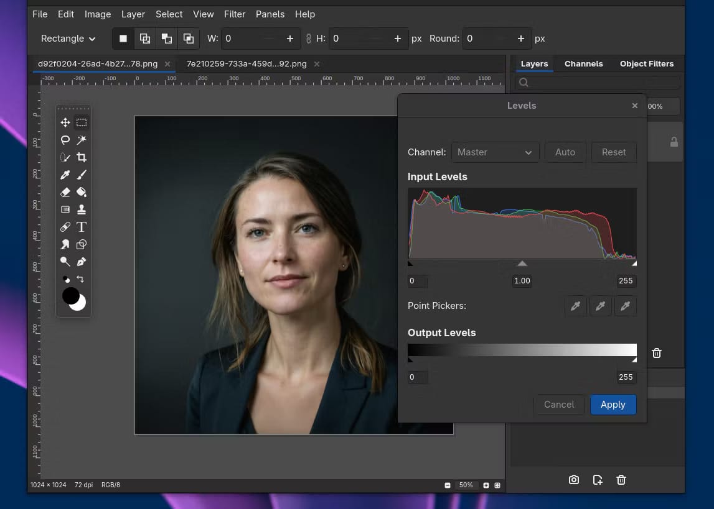Select the Move tool
Image resolution: width=714 pixels, height=509 pixels.
coord(65,122)
